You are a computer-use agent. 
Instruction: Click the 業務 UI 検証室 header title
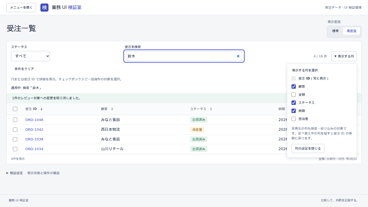[x=67, y=8]
